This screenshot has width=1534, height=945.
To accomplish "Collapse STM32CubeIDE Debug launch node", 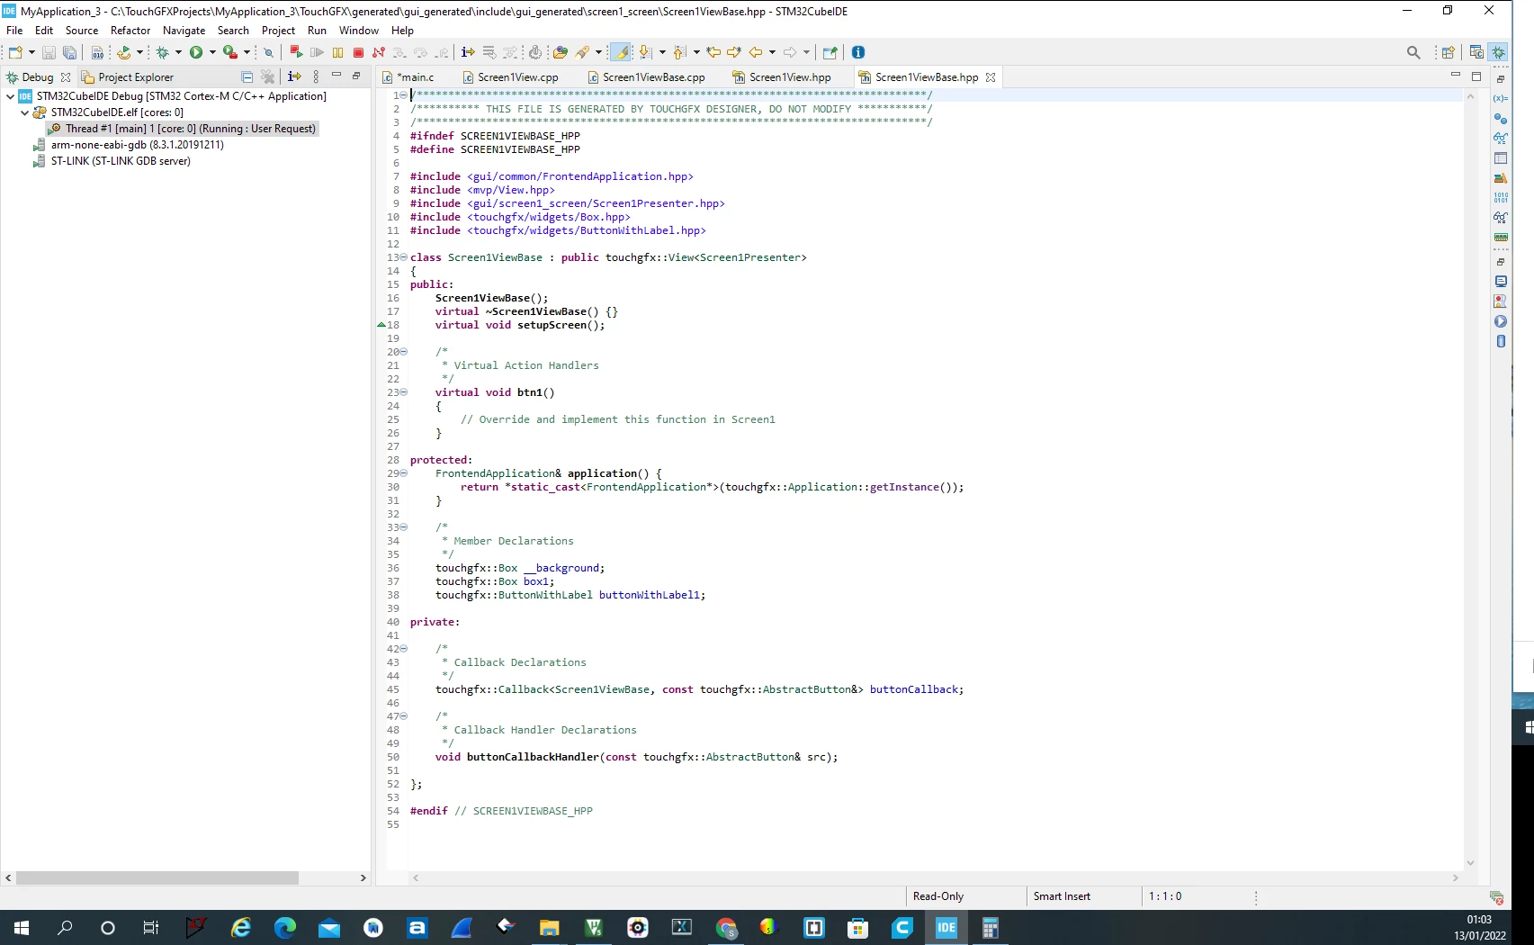I will 10,96.
